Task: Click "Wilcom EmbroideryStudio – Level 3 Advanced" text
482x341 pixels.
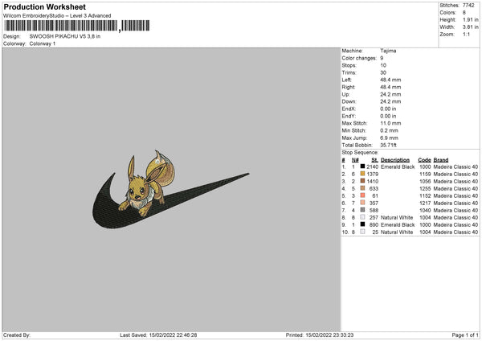Action: click(57, 16)
